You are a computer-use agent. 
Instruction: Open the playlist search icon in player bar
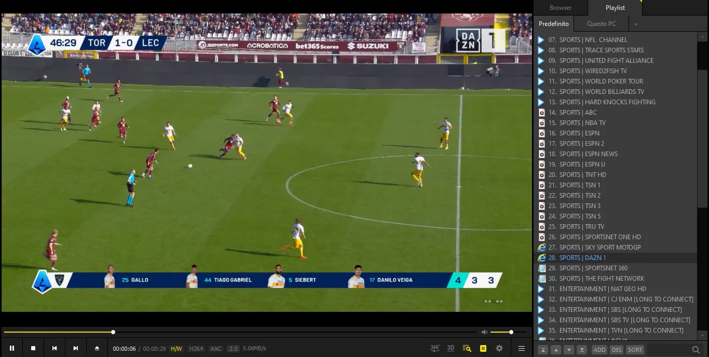pyautogui.click(x=467, y=348)
